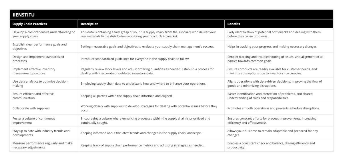Click 'Ensure efficient and effective communication' cell
Viewport: 343px width, 161px height.
point(33,96)
